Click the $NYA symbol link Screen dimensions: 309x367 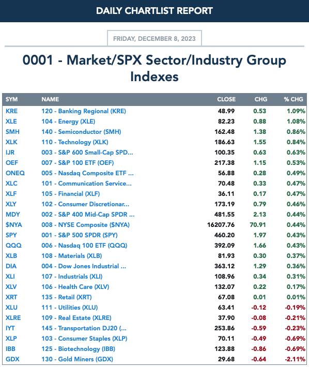[14, 225]
